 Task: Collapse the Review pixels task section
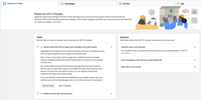(111, 47)
